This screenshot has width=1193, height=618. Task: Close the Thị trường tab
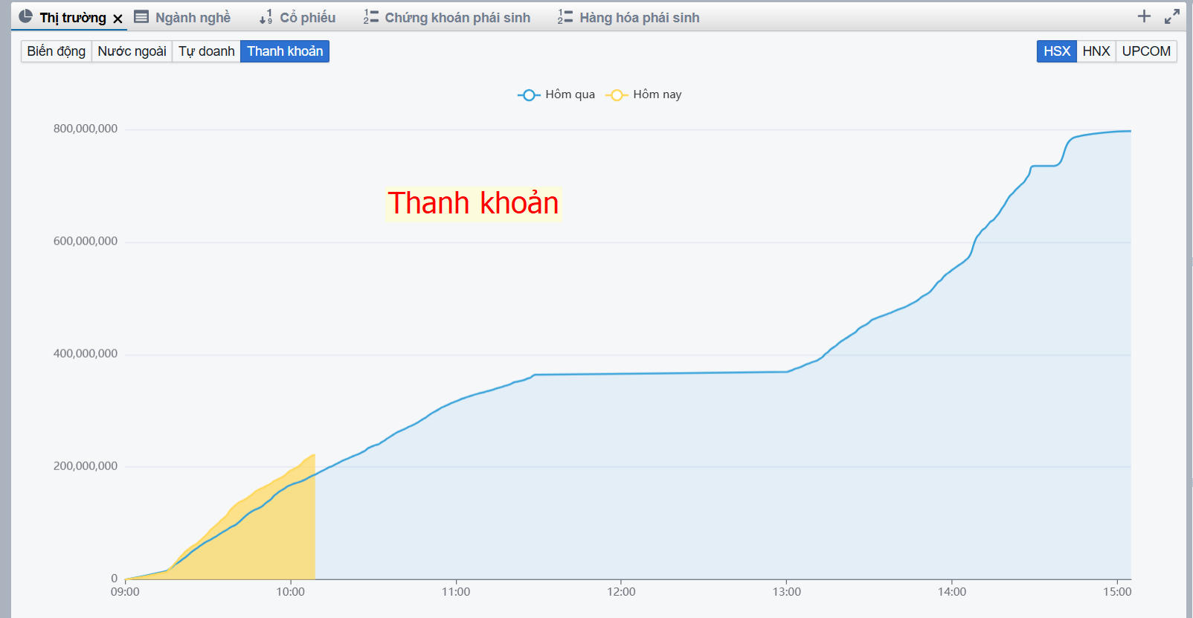tap(118, 19)
